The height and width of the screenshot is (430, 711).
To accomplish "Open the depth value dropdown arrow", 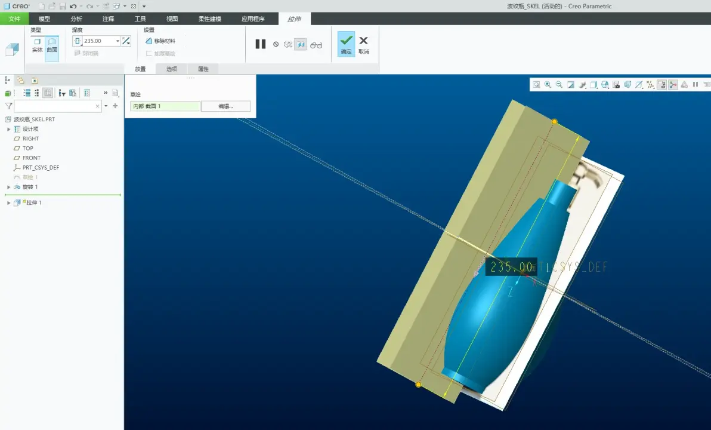I will (x=118, y=41).
